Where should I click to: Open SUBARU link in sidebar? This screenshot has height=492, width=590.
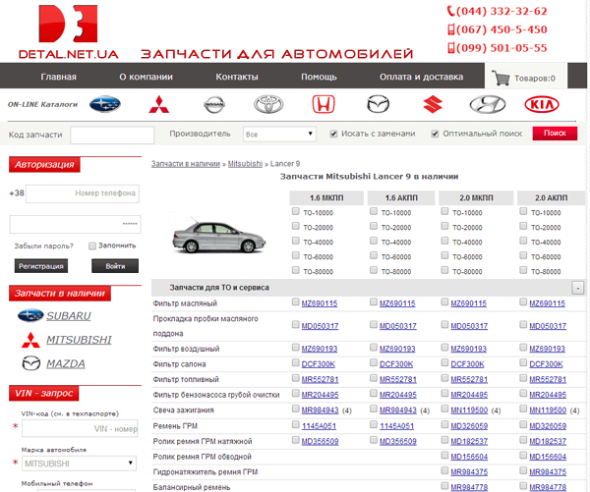point(69,316)
